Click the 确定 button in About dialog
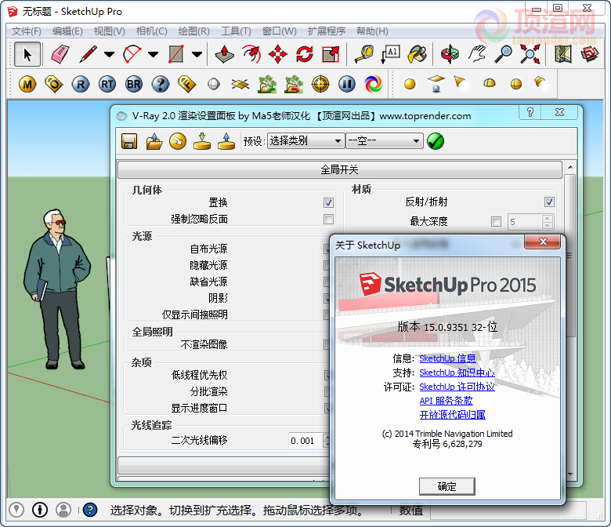 point(447,486)
